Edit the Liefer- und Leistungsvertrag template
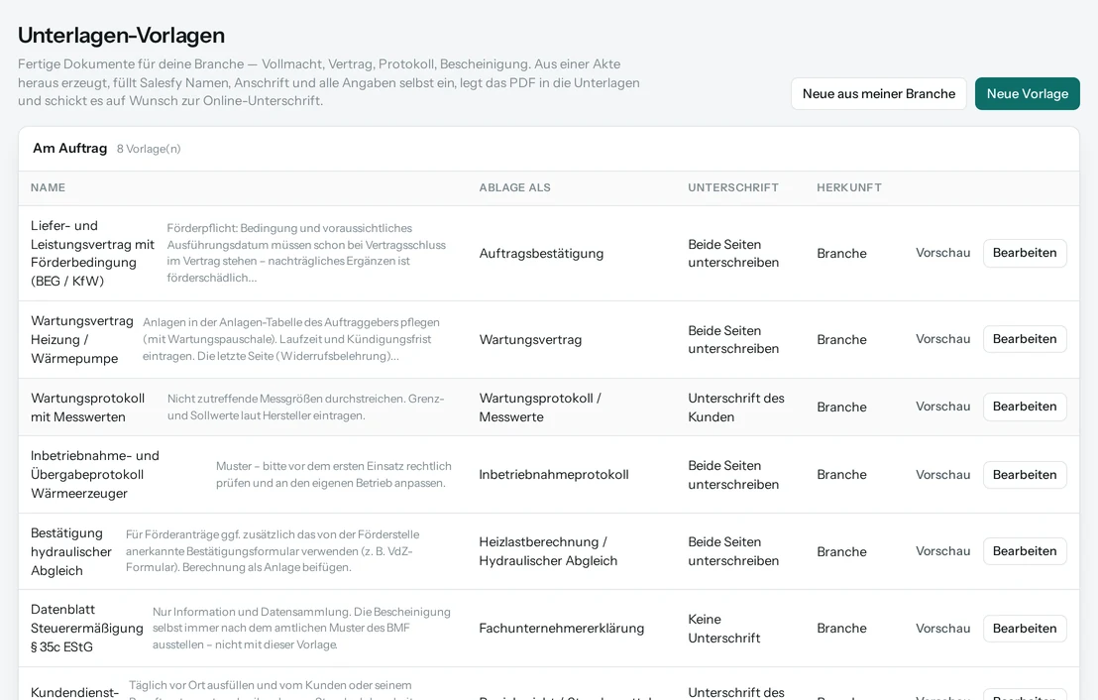The image size is (1098, 700). (x=1025, y=253)
